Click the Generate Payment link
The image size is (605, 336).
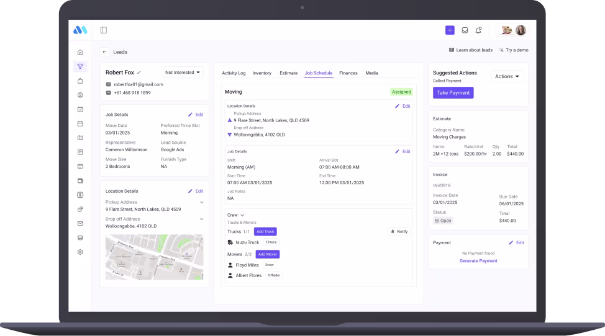pyautogui.click(x=478, y=261)
